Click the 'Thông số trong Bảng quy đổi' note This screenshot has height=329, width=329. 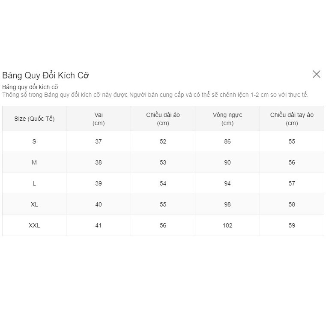point(155,95)
